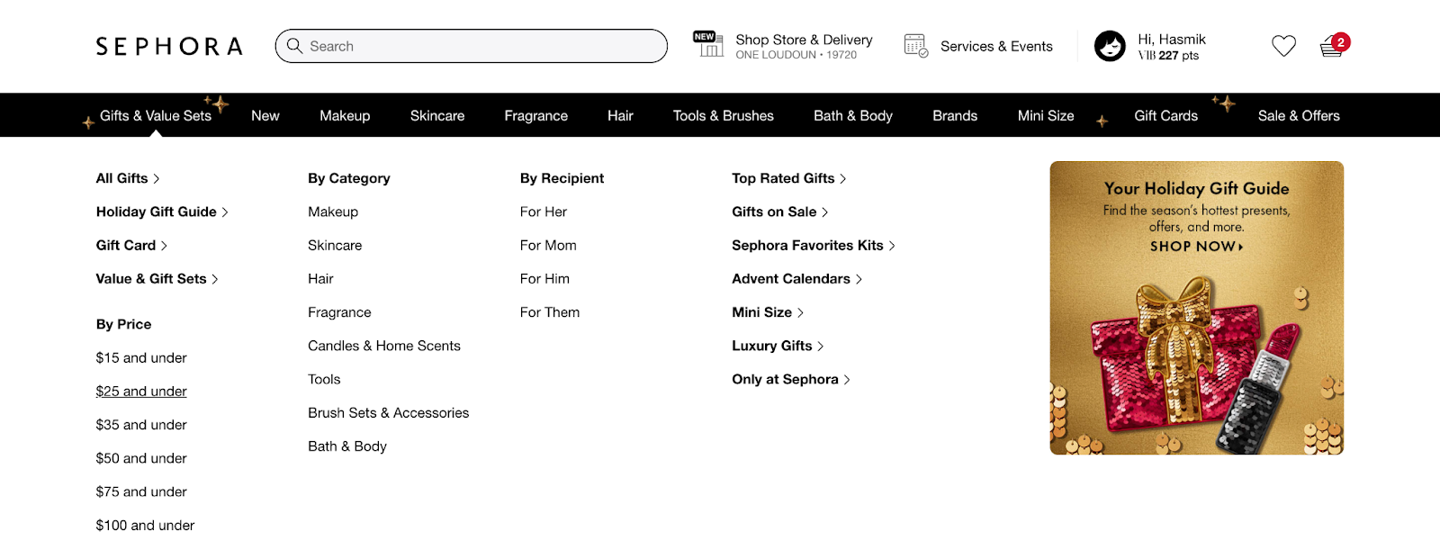Choose Candles & Home Scents
The image size is (1440, 559).
click(x=384, y=346)
